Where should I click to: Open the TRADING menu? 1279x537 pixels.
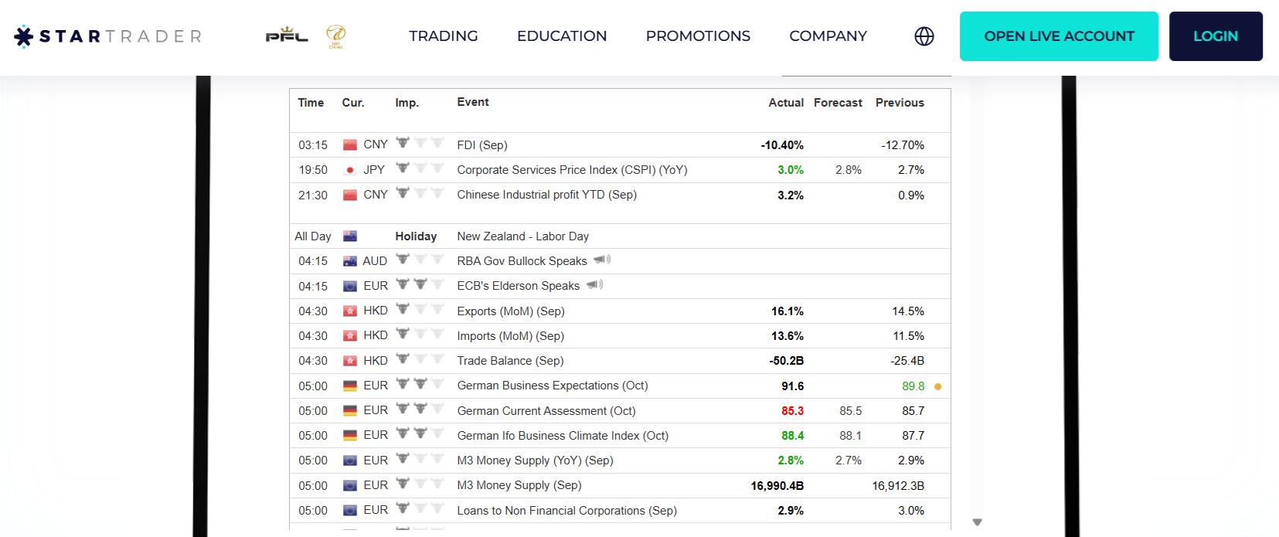click(444, 36)
